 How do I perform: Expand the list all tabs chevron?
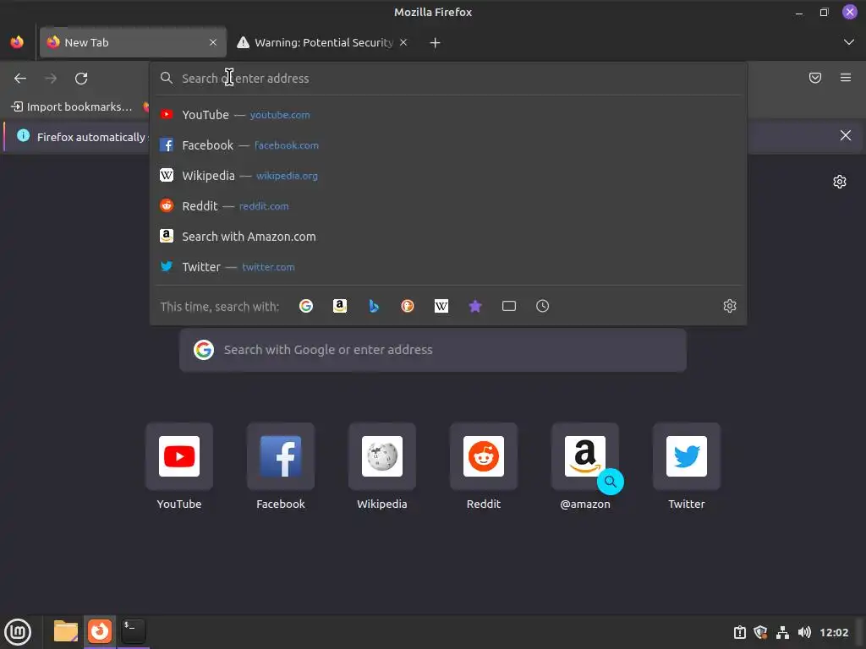849,42
